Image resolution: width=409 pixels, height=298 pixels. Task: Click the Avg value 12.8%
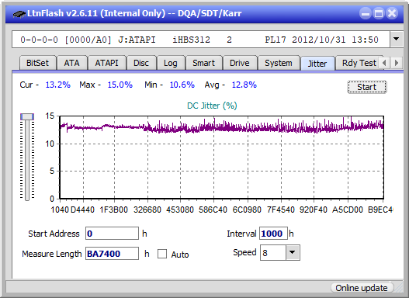244,85
